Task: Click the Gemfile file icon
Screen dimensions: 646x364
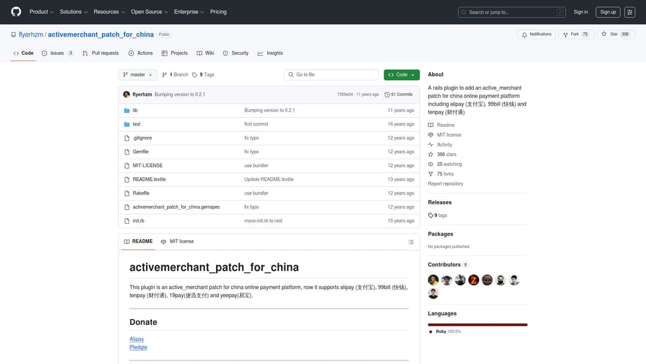Action: point(127,151)
